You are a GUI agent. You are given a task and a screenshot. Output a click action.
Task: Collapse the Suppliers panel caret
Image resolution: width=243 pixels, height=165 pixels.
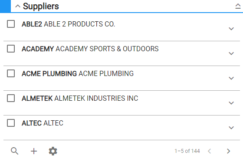18,7
